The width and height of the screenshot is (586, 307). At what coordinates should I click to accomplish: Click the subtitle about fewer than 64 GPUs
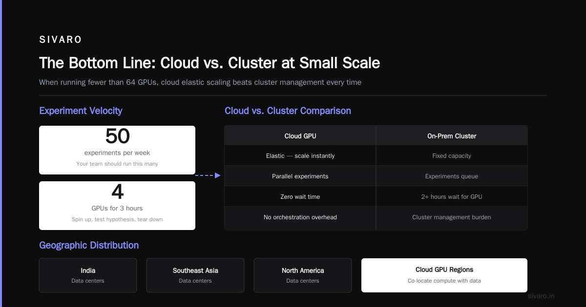point(200,82)
